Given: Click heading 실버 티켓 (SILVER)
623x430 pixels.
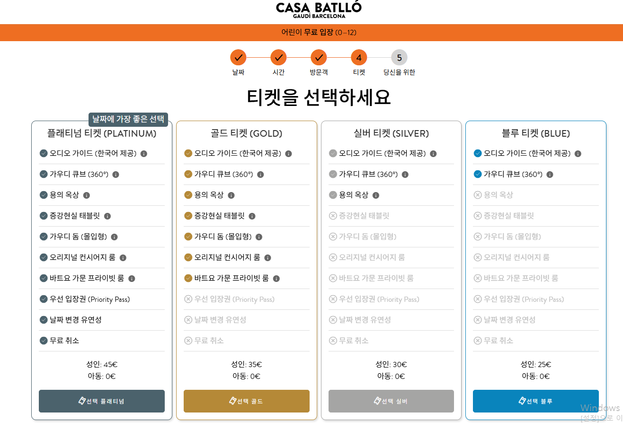Looking at the screenshot, I should [391, 133].
